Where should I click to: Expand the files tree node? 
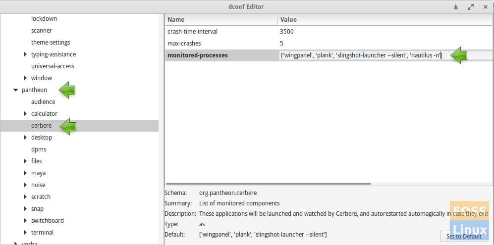click(25, 161)
